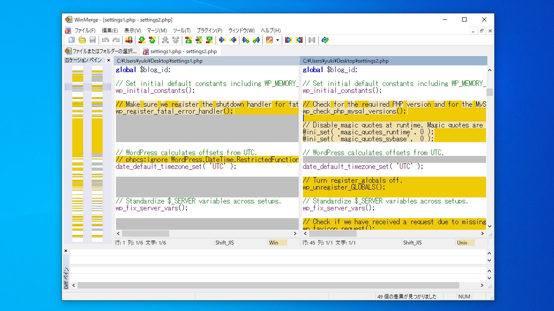Restore the inner document window
The width and height of the screenshot is (554, 311).
[481, 31]
